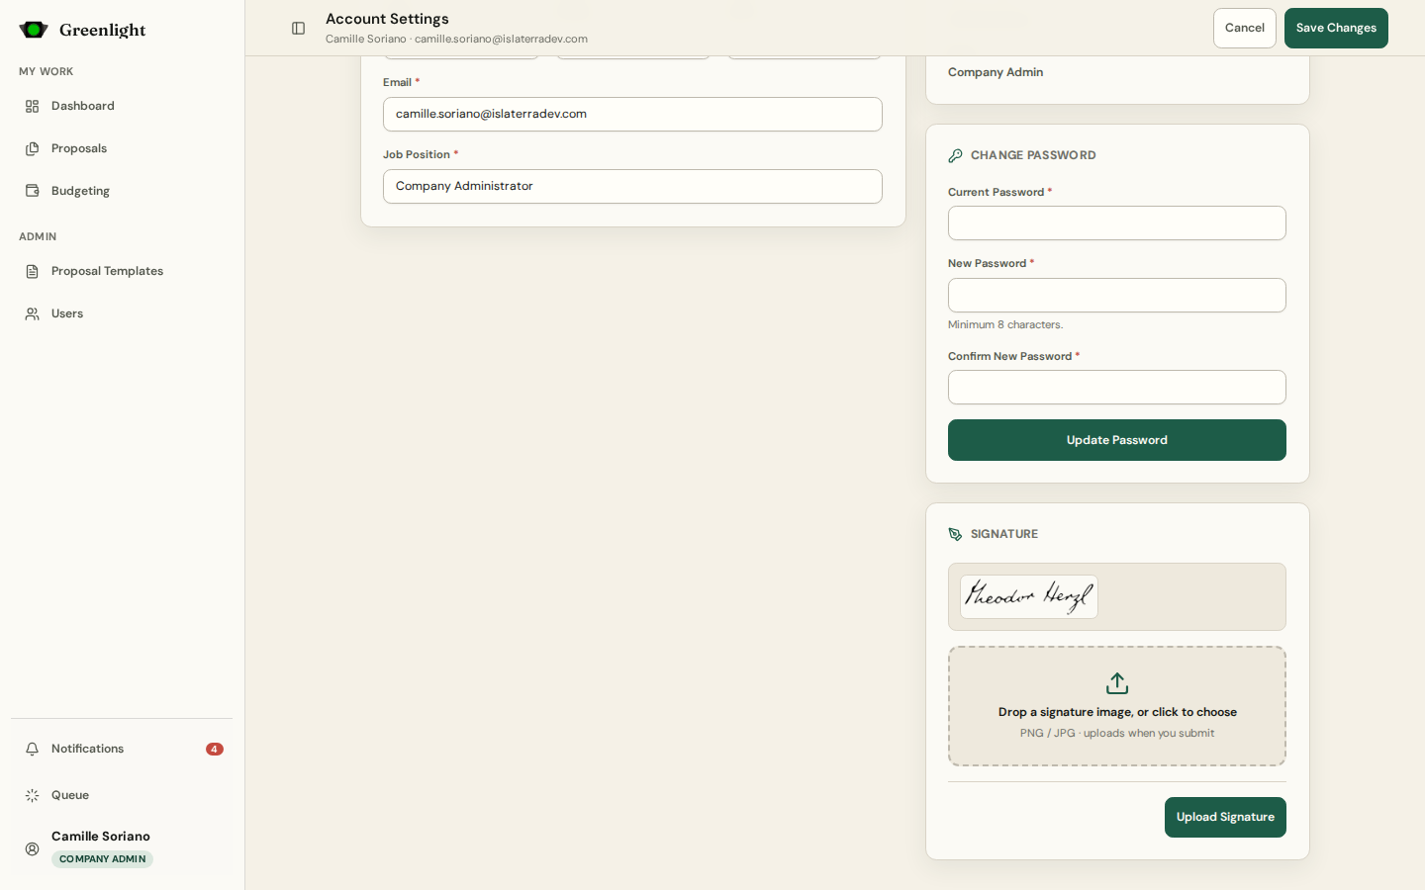This screenshot has width=1425, height=890.
Task: Click the Budgeting wallet icon
Action: (33, 191)
